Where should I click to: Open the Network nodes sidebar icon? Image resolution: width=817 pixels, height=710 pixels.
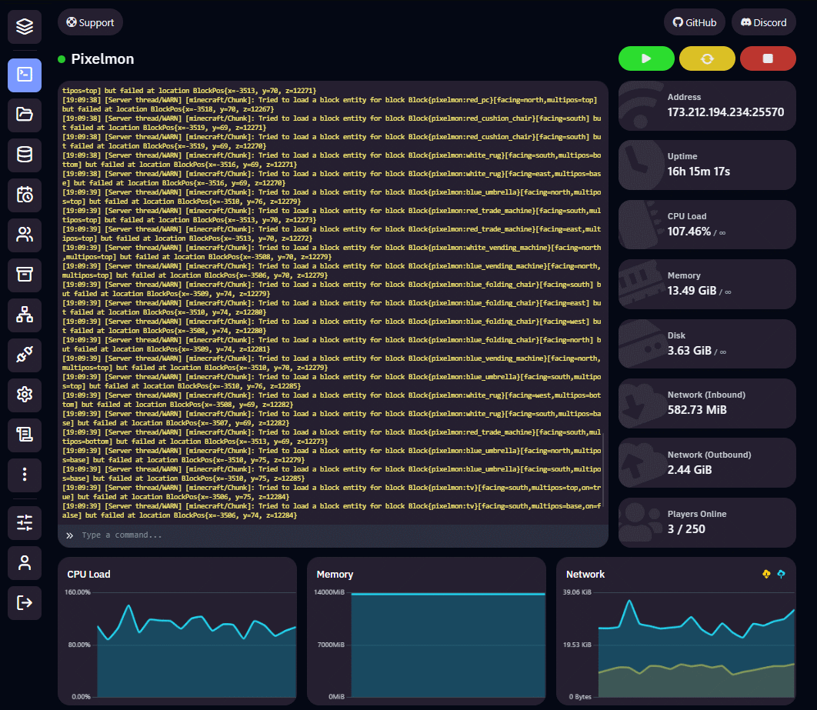click(x=25, y=315)
